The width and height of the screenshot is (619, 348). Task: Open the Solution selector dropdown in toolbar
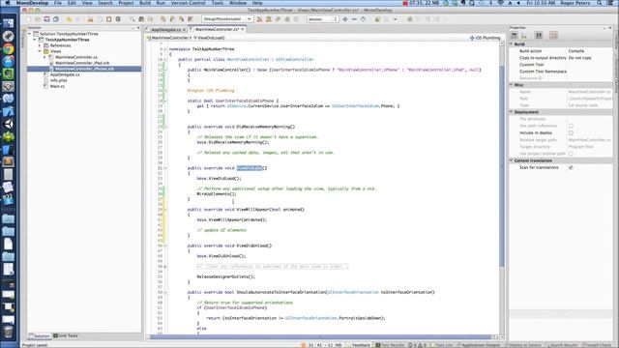tap(322, 19)
